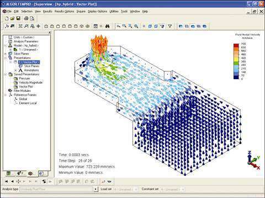
Task: Close the tree browser panel
Action: coord(50,32)
